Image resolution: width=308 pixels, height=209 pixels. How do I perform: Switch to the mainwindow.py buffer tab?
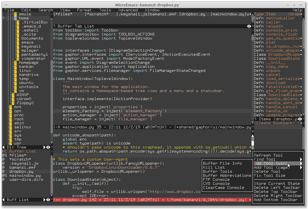228,14
